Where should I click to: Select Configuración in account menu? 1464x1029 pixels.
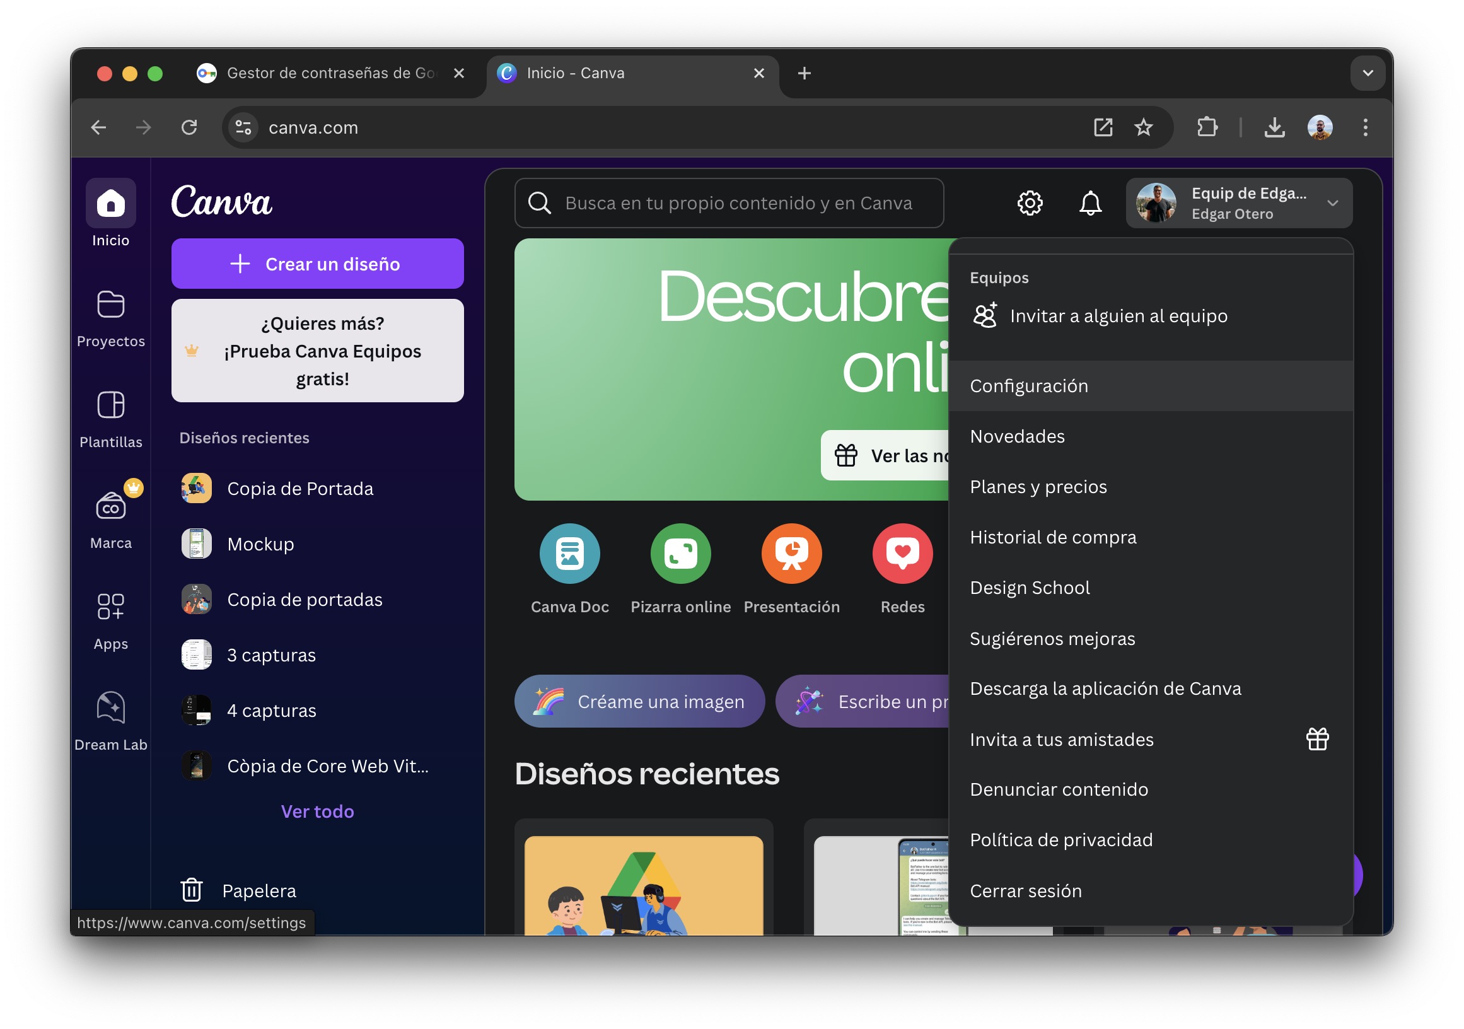pos(1151,387)
